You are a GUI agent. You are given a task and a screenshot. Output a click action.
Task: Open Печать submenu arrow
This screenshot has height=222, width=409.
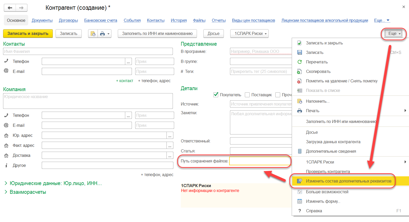pos(405,111)
